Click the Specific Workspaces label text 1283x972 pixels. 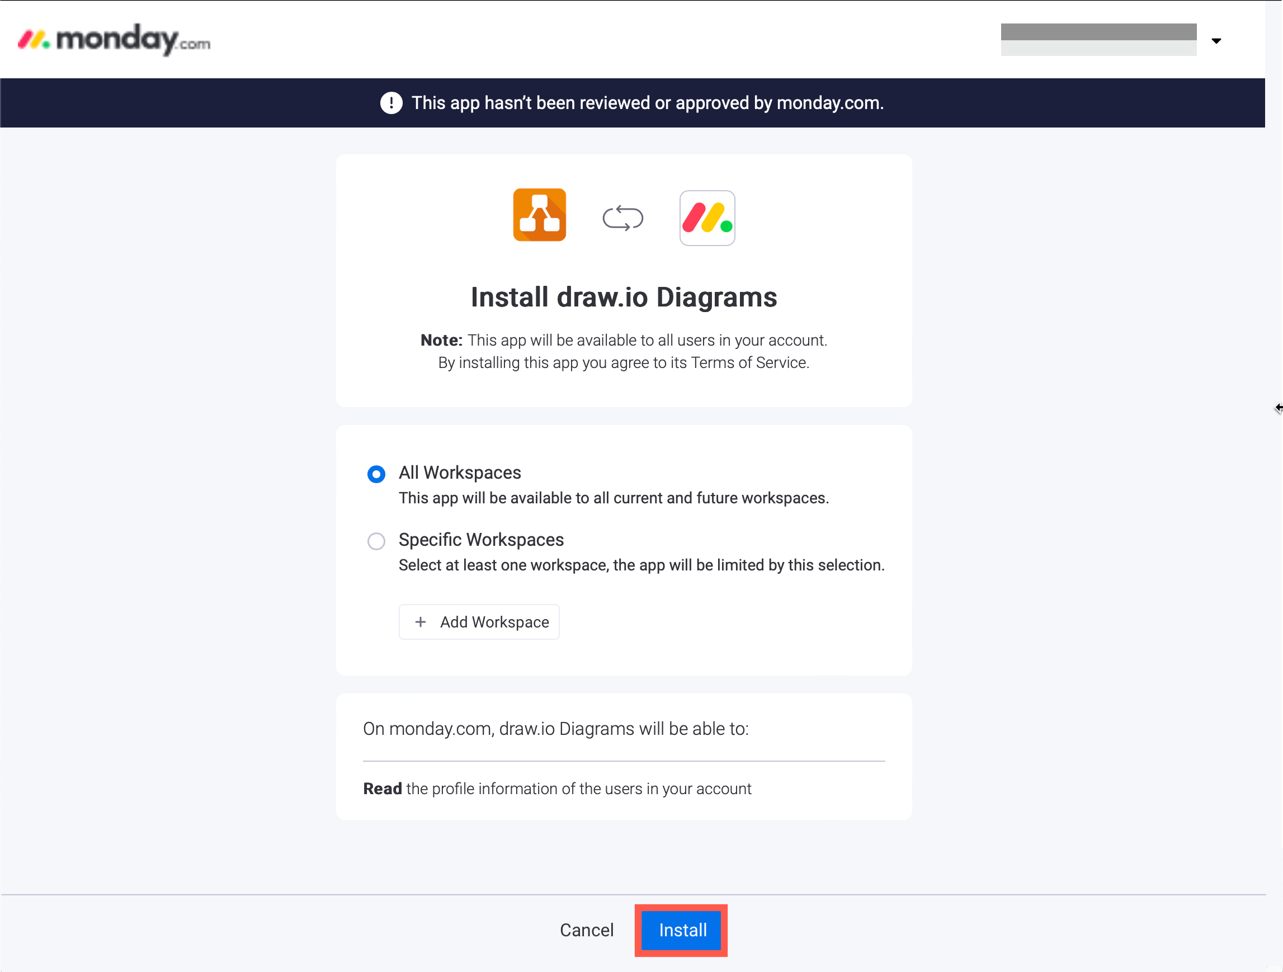click(480, 539)
